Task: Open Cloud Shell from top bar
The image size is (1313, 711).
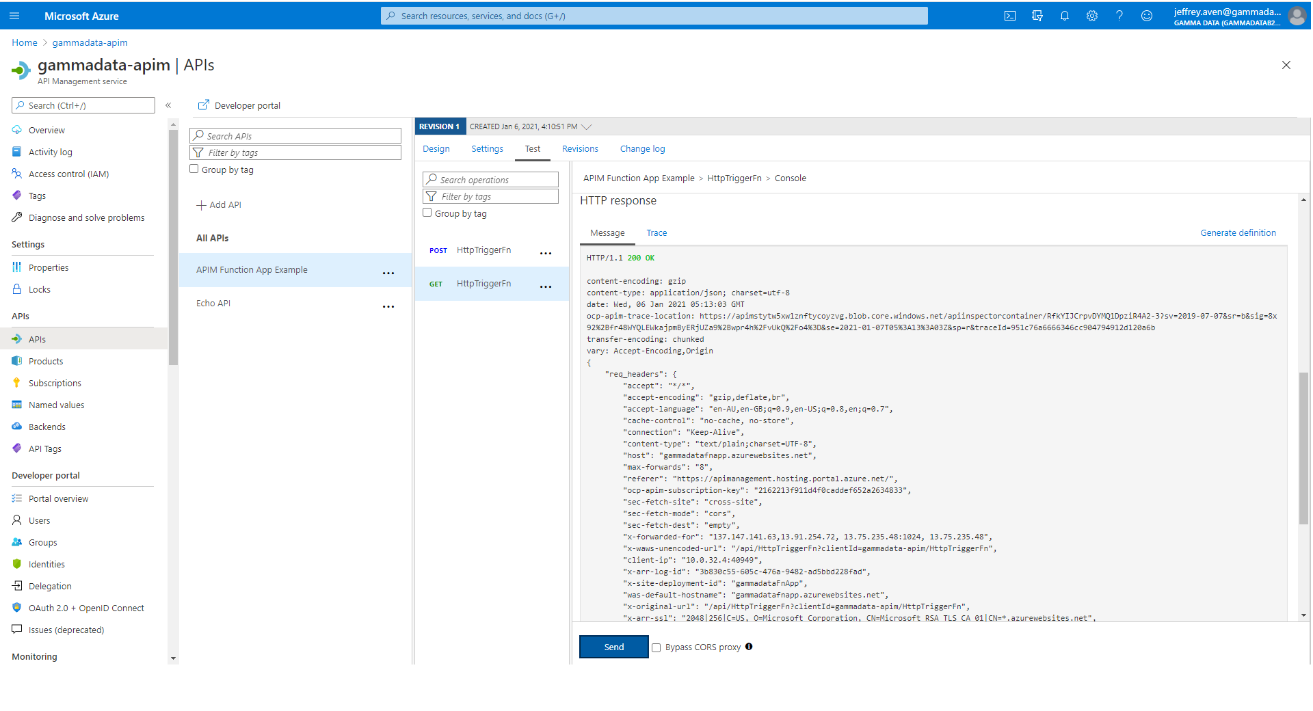Action: (x=1010, y=16)
